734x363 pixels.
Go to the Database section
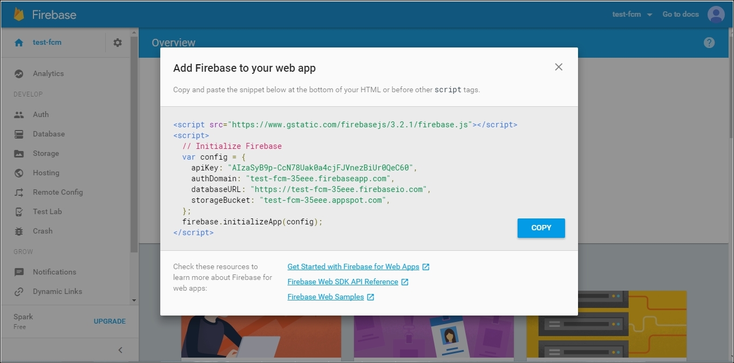point(49,134)
